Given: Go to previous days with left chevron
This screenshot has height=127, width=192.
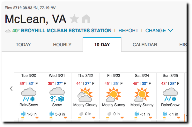Looking at the screenshot, I should coord(11,88).
